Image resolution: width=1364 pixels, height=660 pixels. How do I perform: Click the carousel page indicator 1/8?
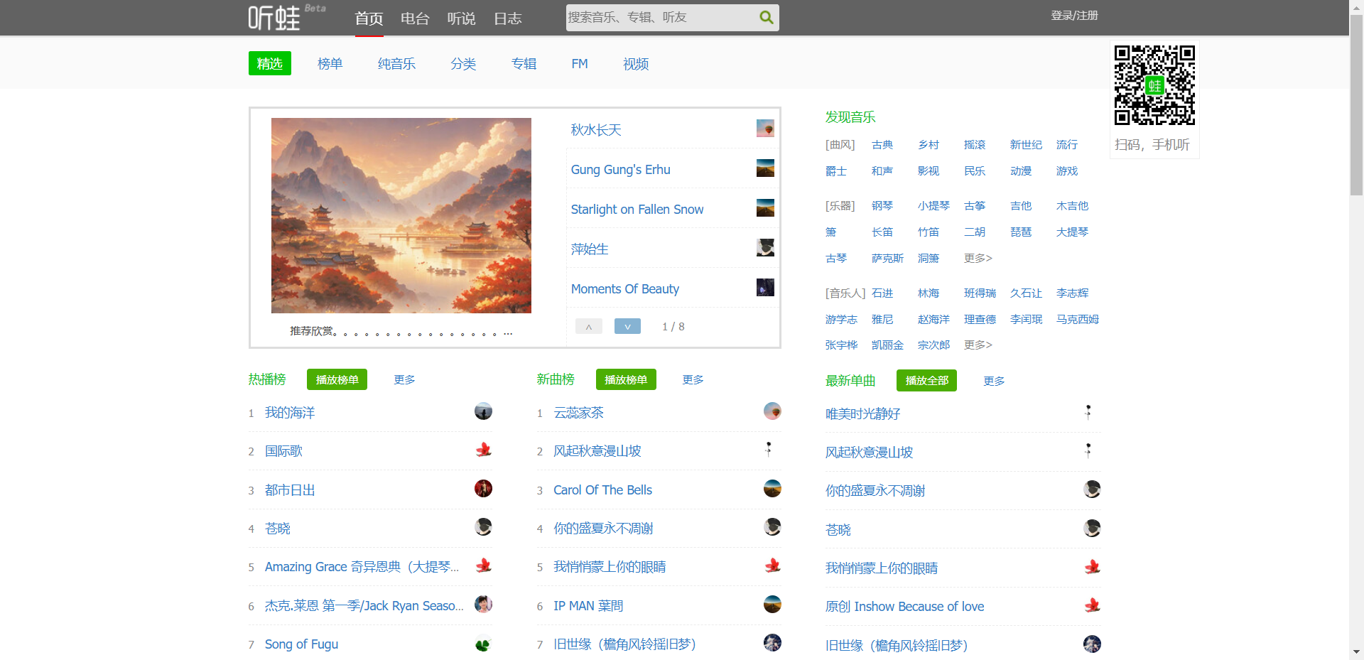(672, 326)
